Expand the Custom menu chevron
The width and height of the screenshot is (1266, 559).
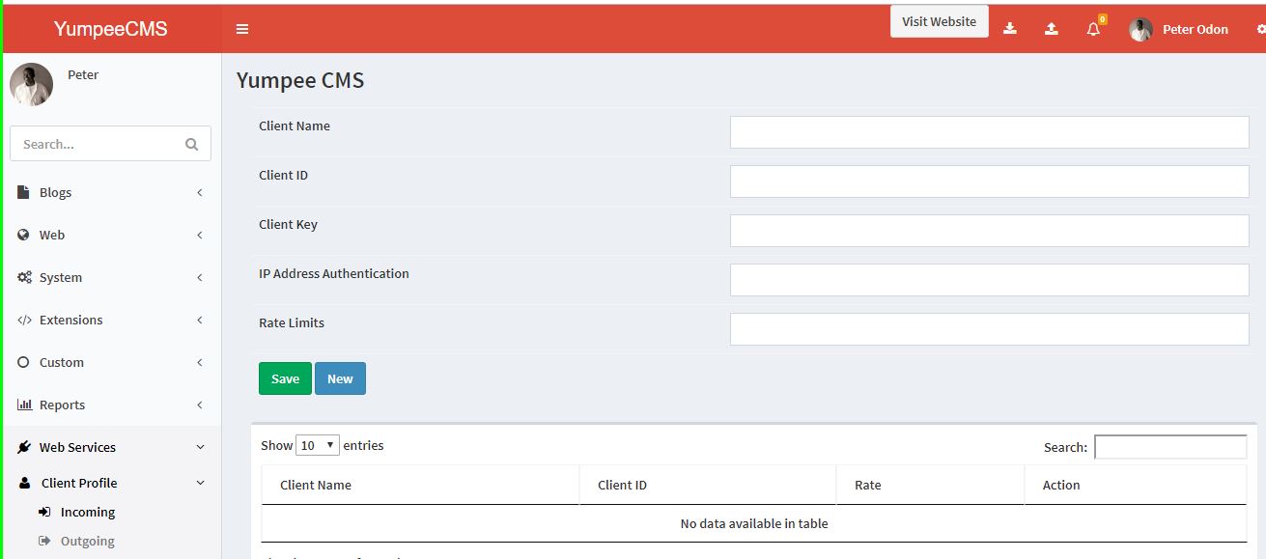(200, 362)
